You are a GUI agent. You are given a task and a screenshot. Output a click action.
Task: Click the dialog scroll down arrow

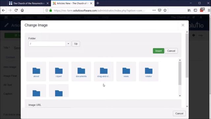click(x=187, y=106)
